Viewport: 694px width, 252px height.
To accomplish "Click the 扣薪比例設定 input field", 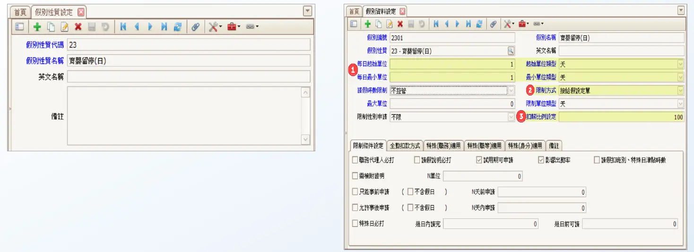I will pyautogui.click(x=621, y=117).
